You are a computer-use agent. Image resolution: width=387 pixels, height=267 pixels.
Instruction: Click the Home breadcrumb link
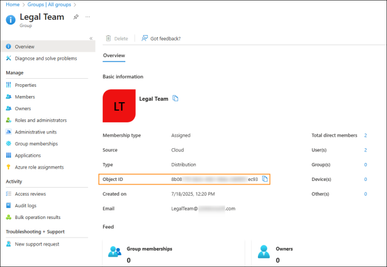tap(12, 4)
